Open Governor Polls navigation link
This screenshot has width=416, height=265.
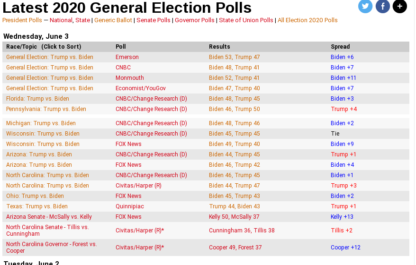coord(194,20)
